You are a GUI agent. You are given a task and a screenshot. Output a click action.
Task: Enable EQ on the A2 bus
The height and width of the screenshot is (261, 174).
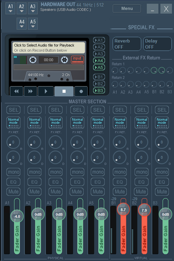click(34, 182)
